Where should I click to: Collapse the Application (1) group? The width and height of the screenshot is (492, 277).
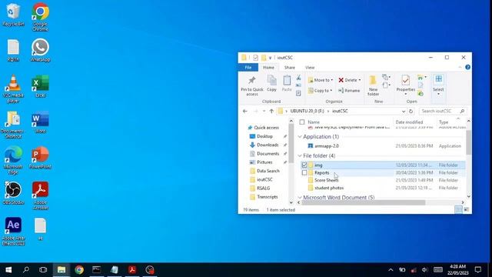pos(300,137)
